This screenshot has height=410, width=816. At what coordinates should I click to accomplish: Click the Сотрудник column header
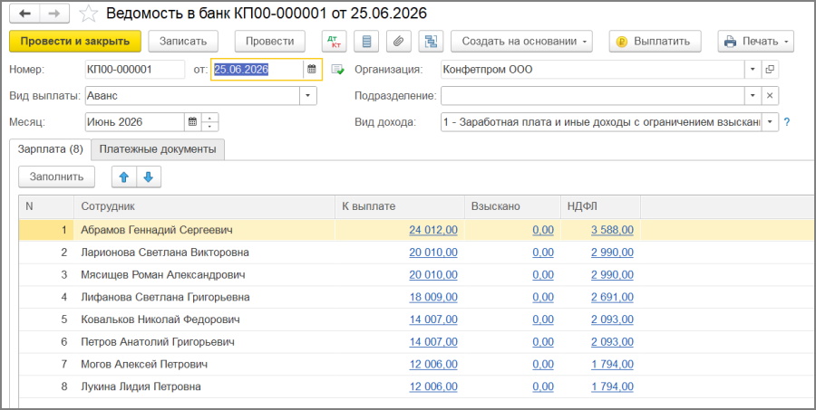[x=204, y=207]
